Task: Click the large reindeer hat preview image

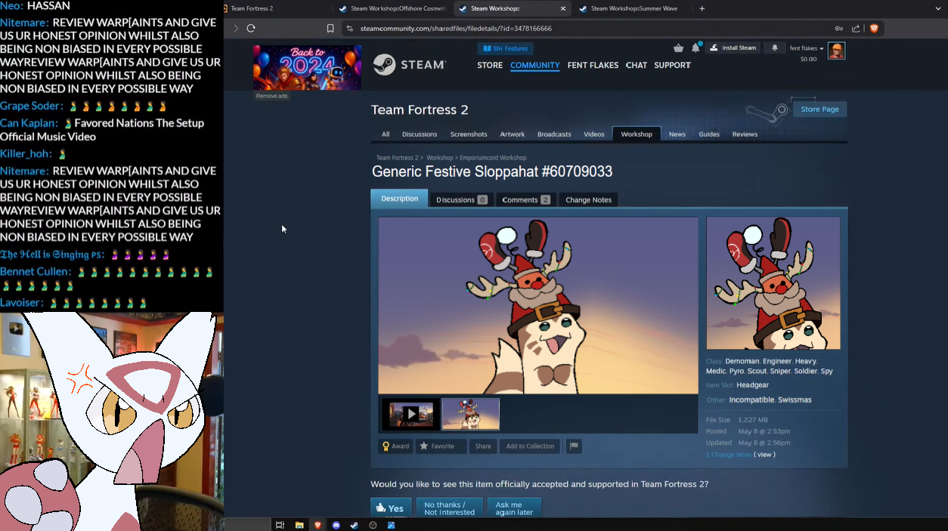Action: tap(538, 305)
